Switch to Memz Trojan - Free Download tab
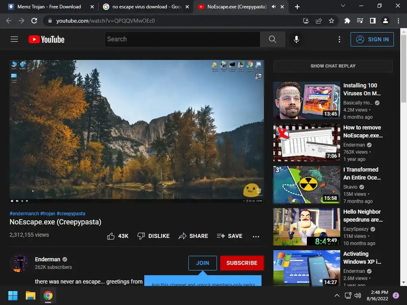This screenshot has height=305, width=407. 49,7
